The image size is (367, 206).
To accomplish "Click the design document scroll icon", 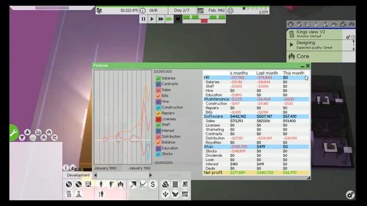I will tap(69, 194).
